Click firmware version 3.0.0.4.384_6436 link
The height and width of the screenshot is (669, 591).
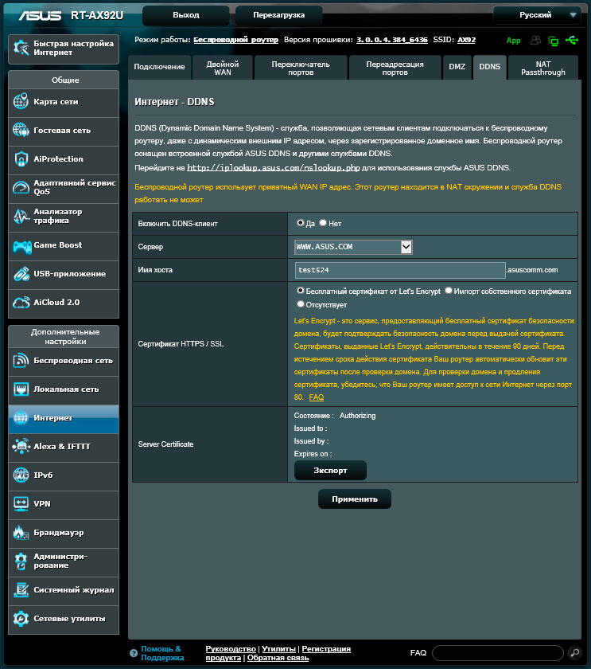[392, 40]
